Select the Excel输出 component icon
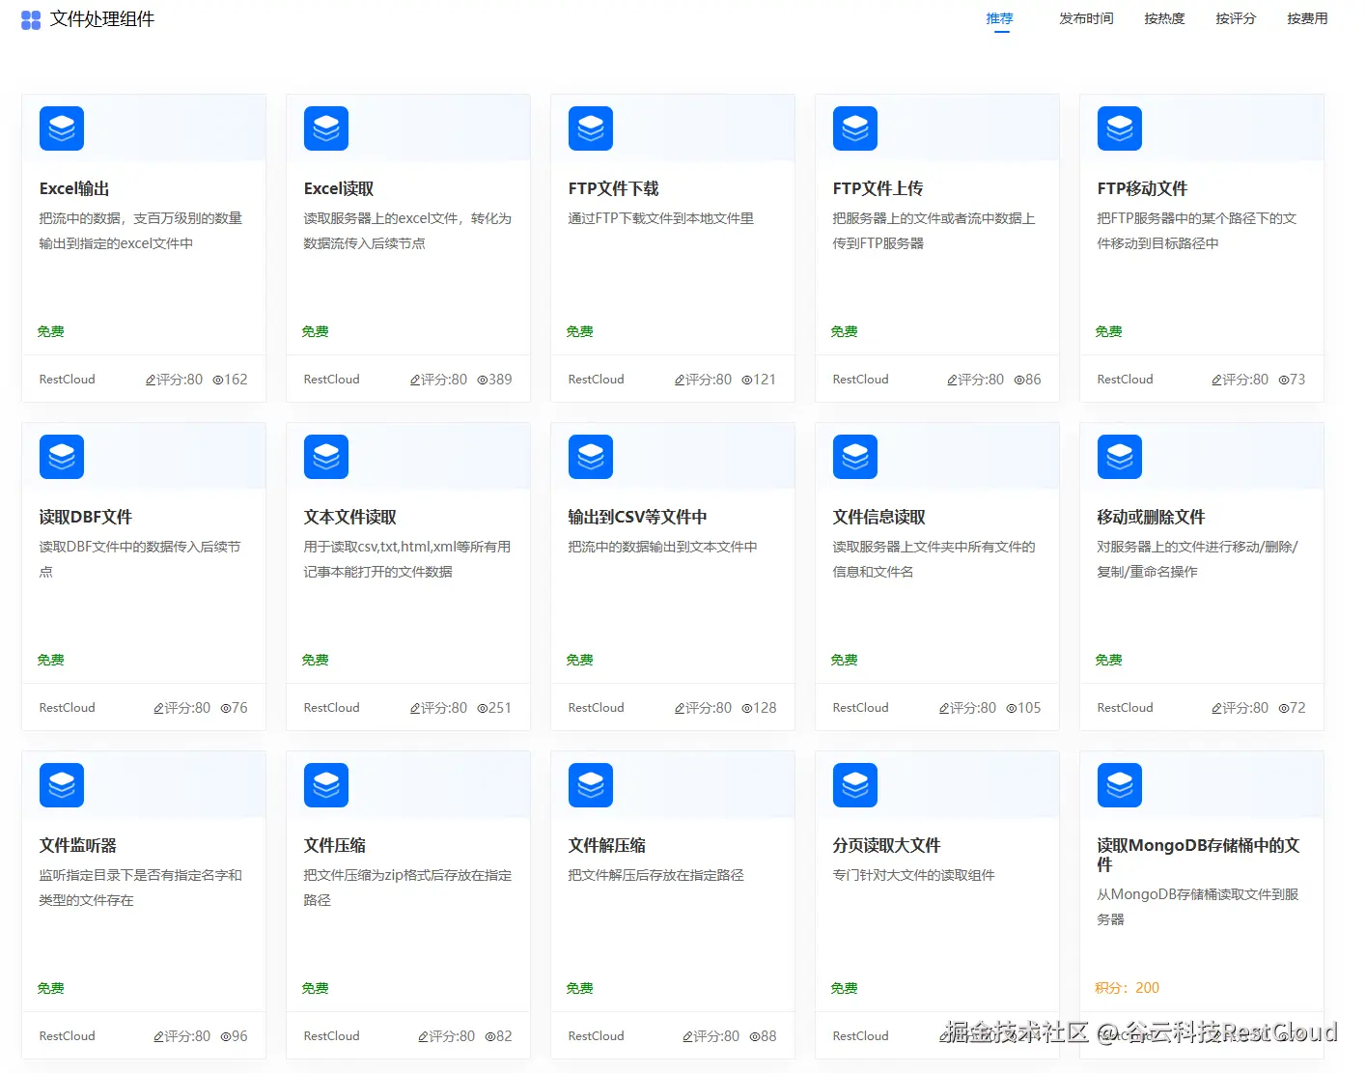Screen dimensions: 1366x1073 pos(61,127)
